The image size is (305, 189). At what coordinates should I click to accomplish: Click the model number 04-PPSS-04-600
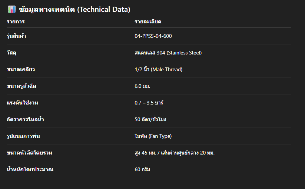(153, 36)
